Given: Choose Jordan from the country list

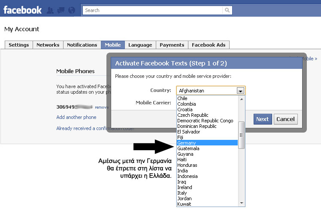Looking at the screenshot, I should 207,198.
